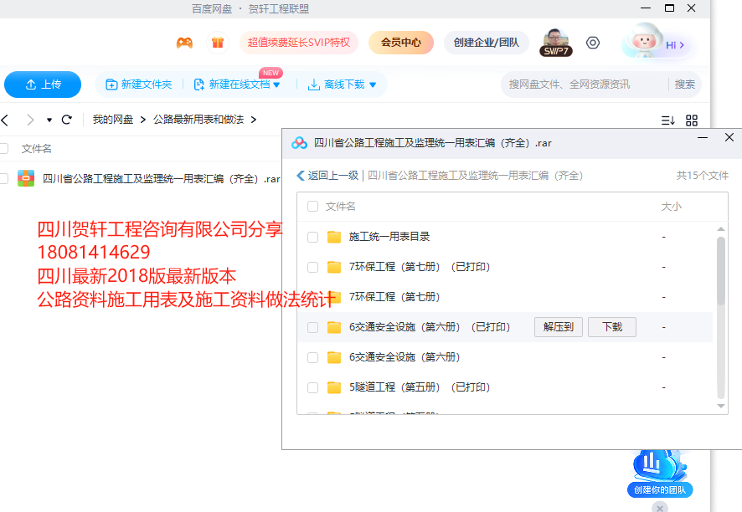
Task: Click the rar archive file icon
Action: [26, 179]
